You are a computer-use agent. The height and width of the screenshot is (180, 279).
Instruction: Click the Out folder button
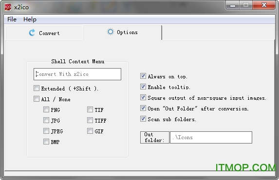click(x=155, y=137)
